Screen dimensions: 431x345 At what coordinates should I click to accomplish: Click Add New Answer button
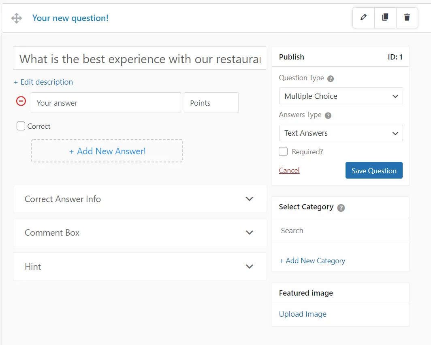107,151
